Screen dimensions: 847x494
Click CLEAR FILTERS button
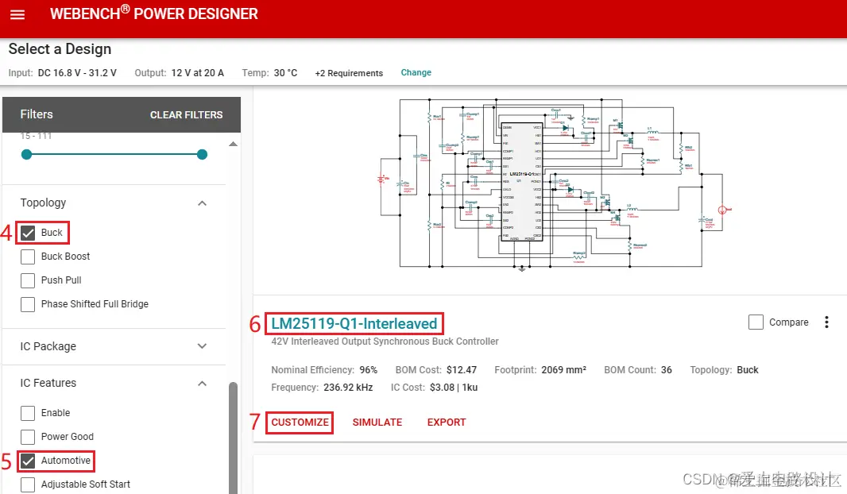(x=187, y=115)
